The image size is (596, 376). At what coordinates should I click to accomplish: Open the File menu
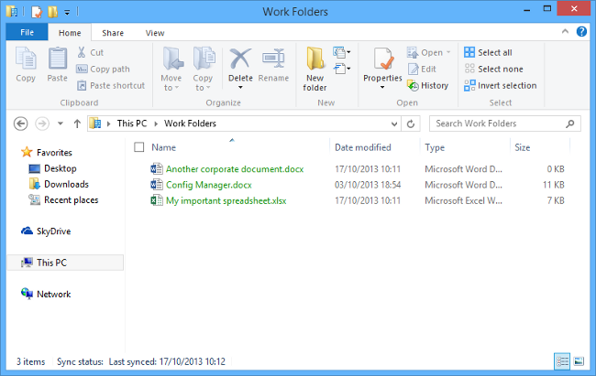27,32
